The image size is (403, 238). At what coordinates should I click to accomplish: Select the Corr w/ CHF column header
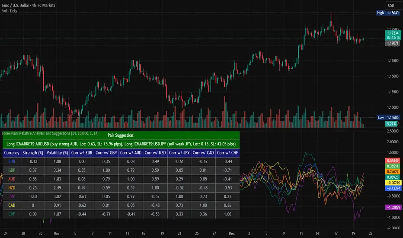click(228, 152)
